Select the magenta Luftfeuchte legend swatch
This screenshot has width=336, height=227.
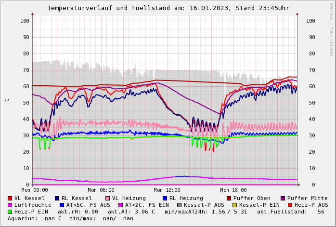(10, 205)
